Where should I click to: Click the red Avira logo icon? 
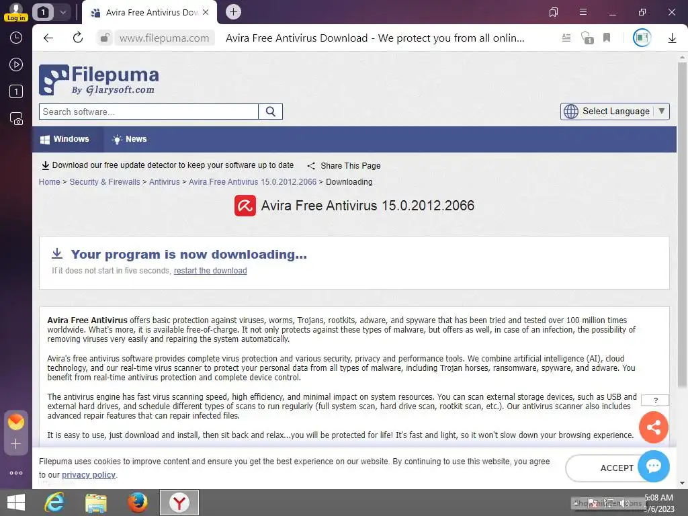tap(245, 206)
